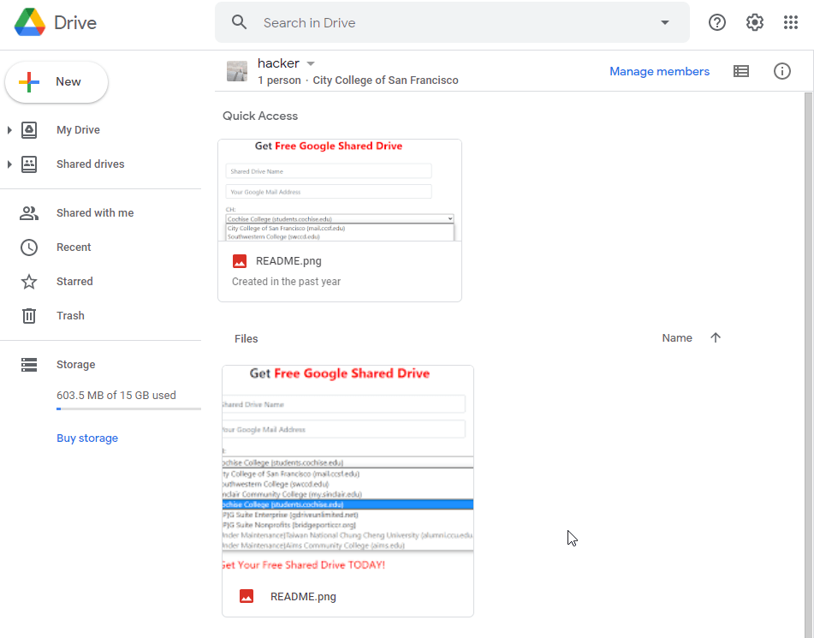Open Quick Access README.png thumbnail

(340, 190)
